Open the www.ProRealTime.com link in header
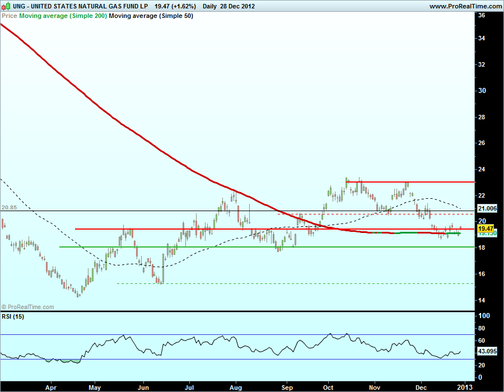This screenshot has width=504, height=392. 465,6
